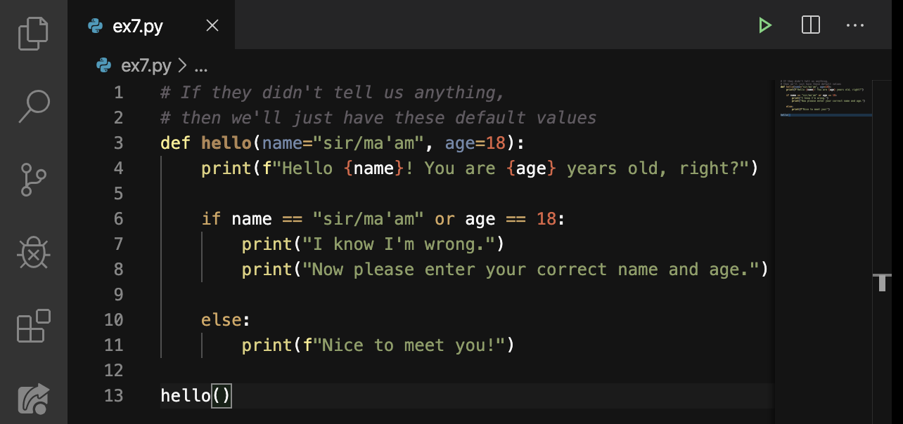Click the share icon at activity bar bottom
The width and height of the screenshot is (903, 424).
pos(33,398)
